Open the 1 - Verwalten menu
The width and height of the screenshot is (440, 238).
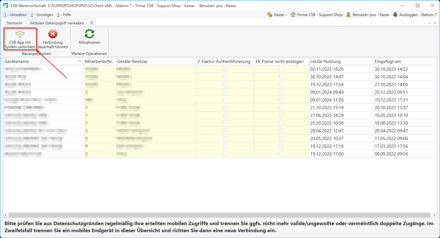[x=15, y=15]
